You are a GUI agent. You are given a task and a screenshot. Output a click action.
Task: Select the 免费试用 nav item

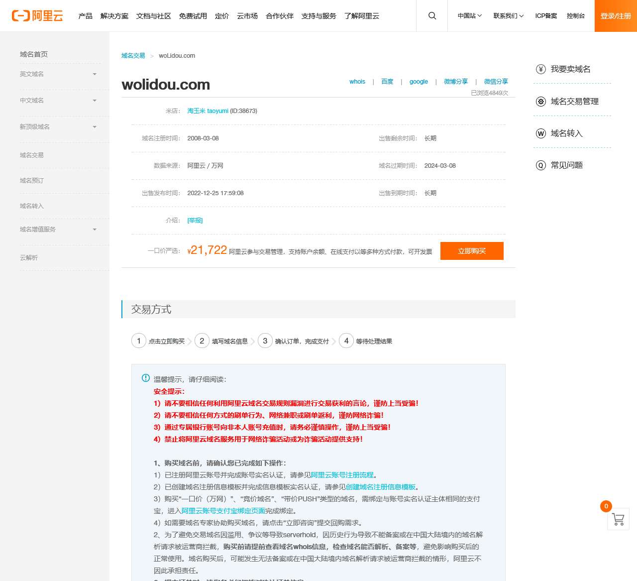tap(193, 16)
